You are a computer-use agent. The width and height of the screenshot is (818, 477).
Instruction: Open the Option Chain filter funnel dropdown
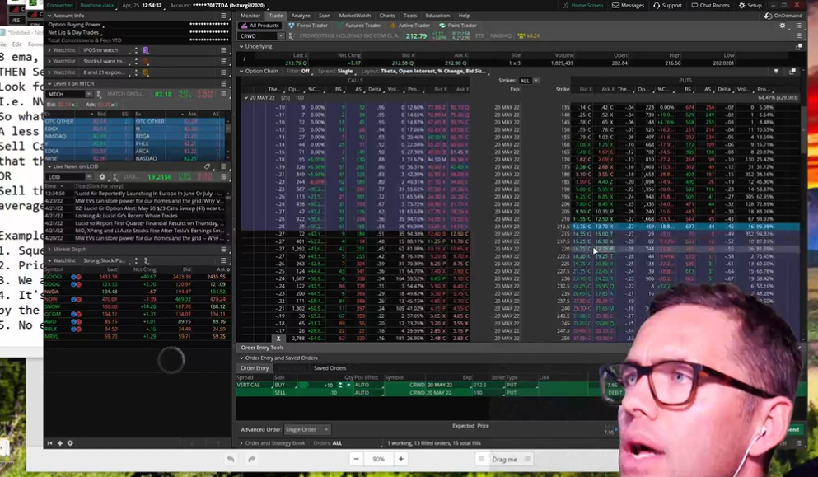click(x=776, y=71)
